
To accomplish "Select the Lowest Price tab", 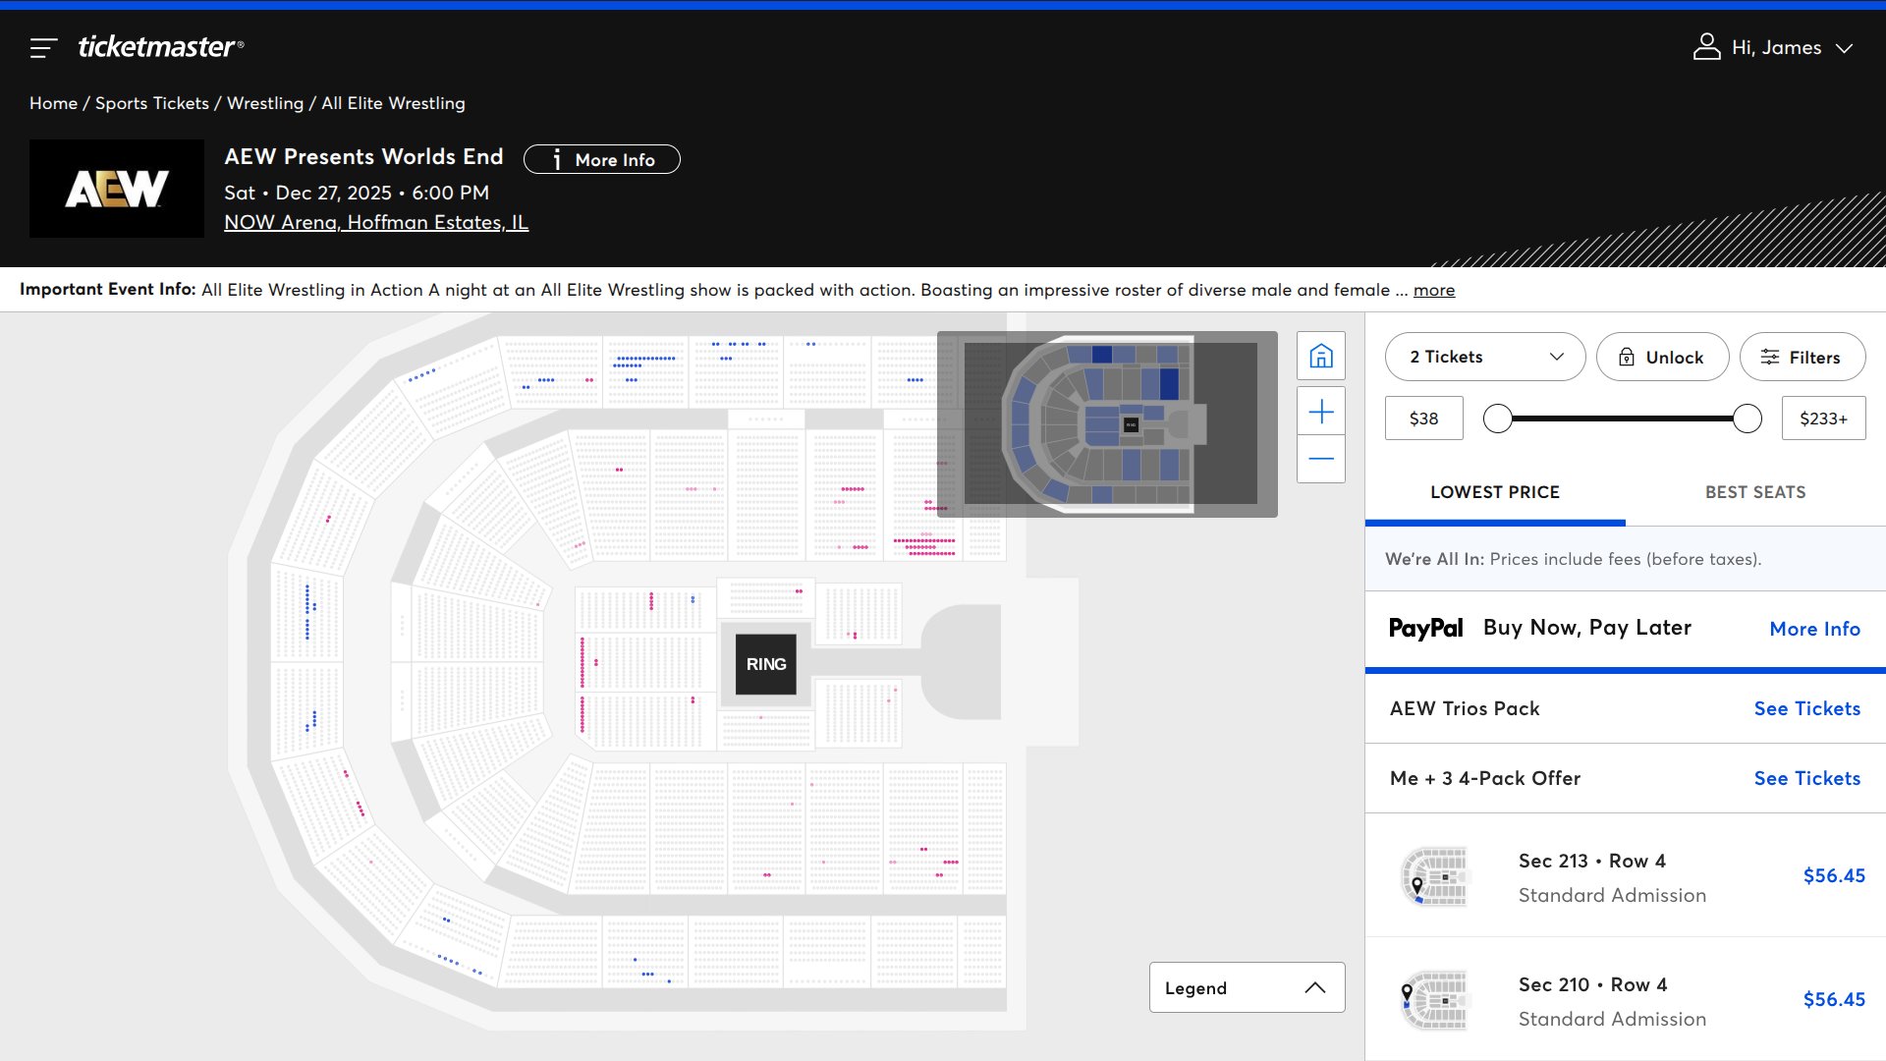I will (1494, 492).
